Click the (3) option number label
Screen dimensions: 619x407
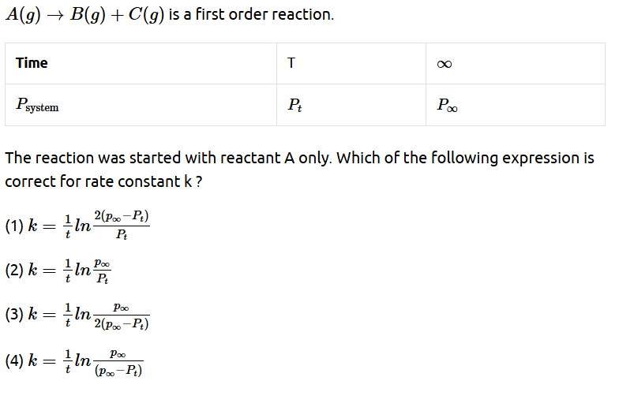tap(14, 315)
